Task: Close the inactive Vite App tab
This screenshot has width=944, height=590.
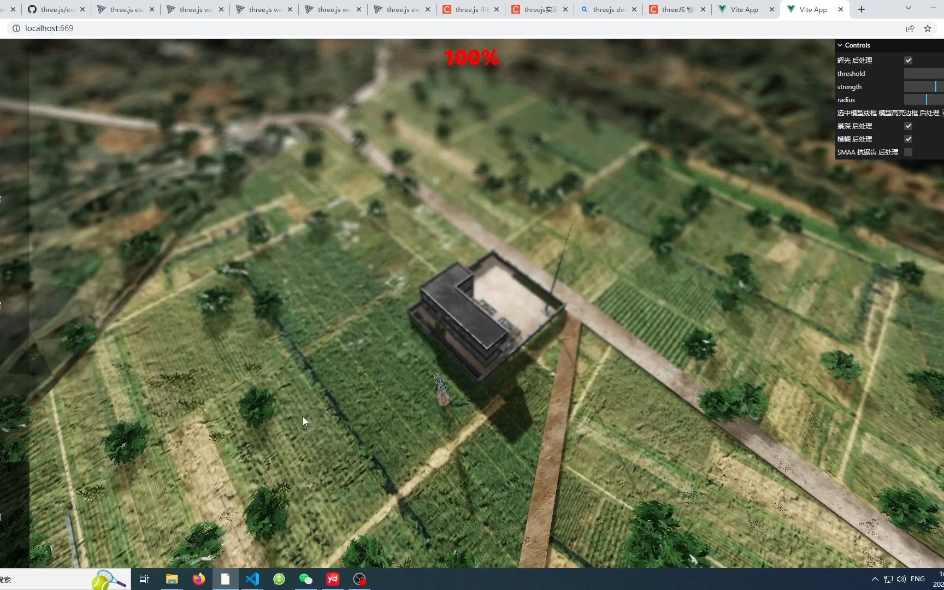Action: click(772, 9)
